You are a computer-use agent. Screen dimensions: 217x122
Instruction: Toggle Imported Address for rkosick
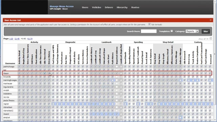pyautogui.click(x=117, y=114)
